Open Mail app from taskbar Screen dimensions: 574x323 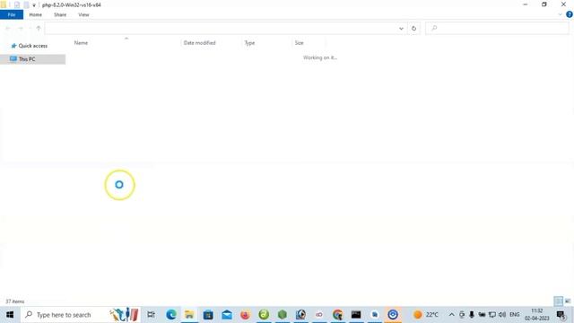pyautogui.click(x=227, y=315)
